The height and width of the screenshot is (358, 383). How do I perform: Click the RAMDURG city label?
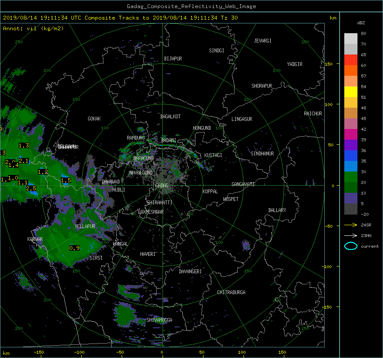136,138
